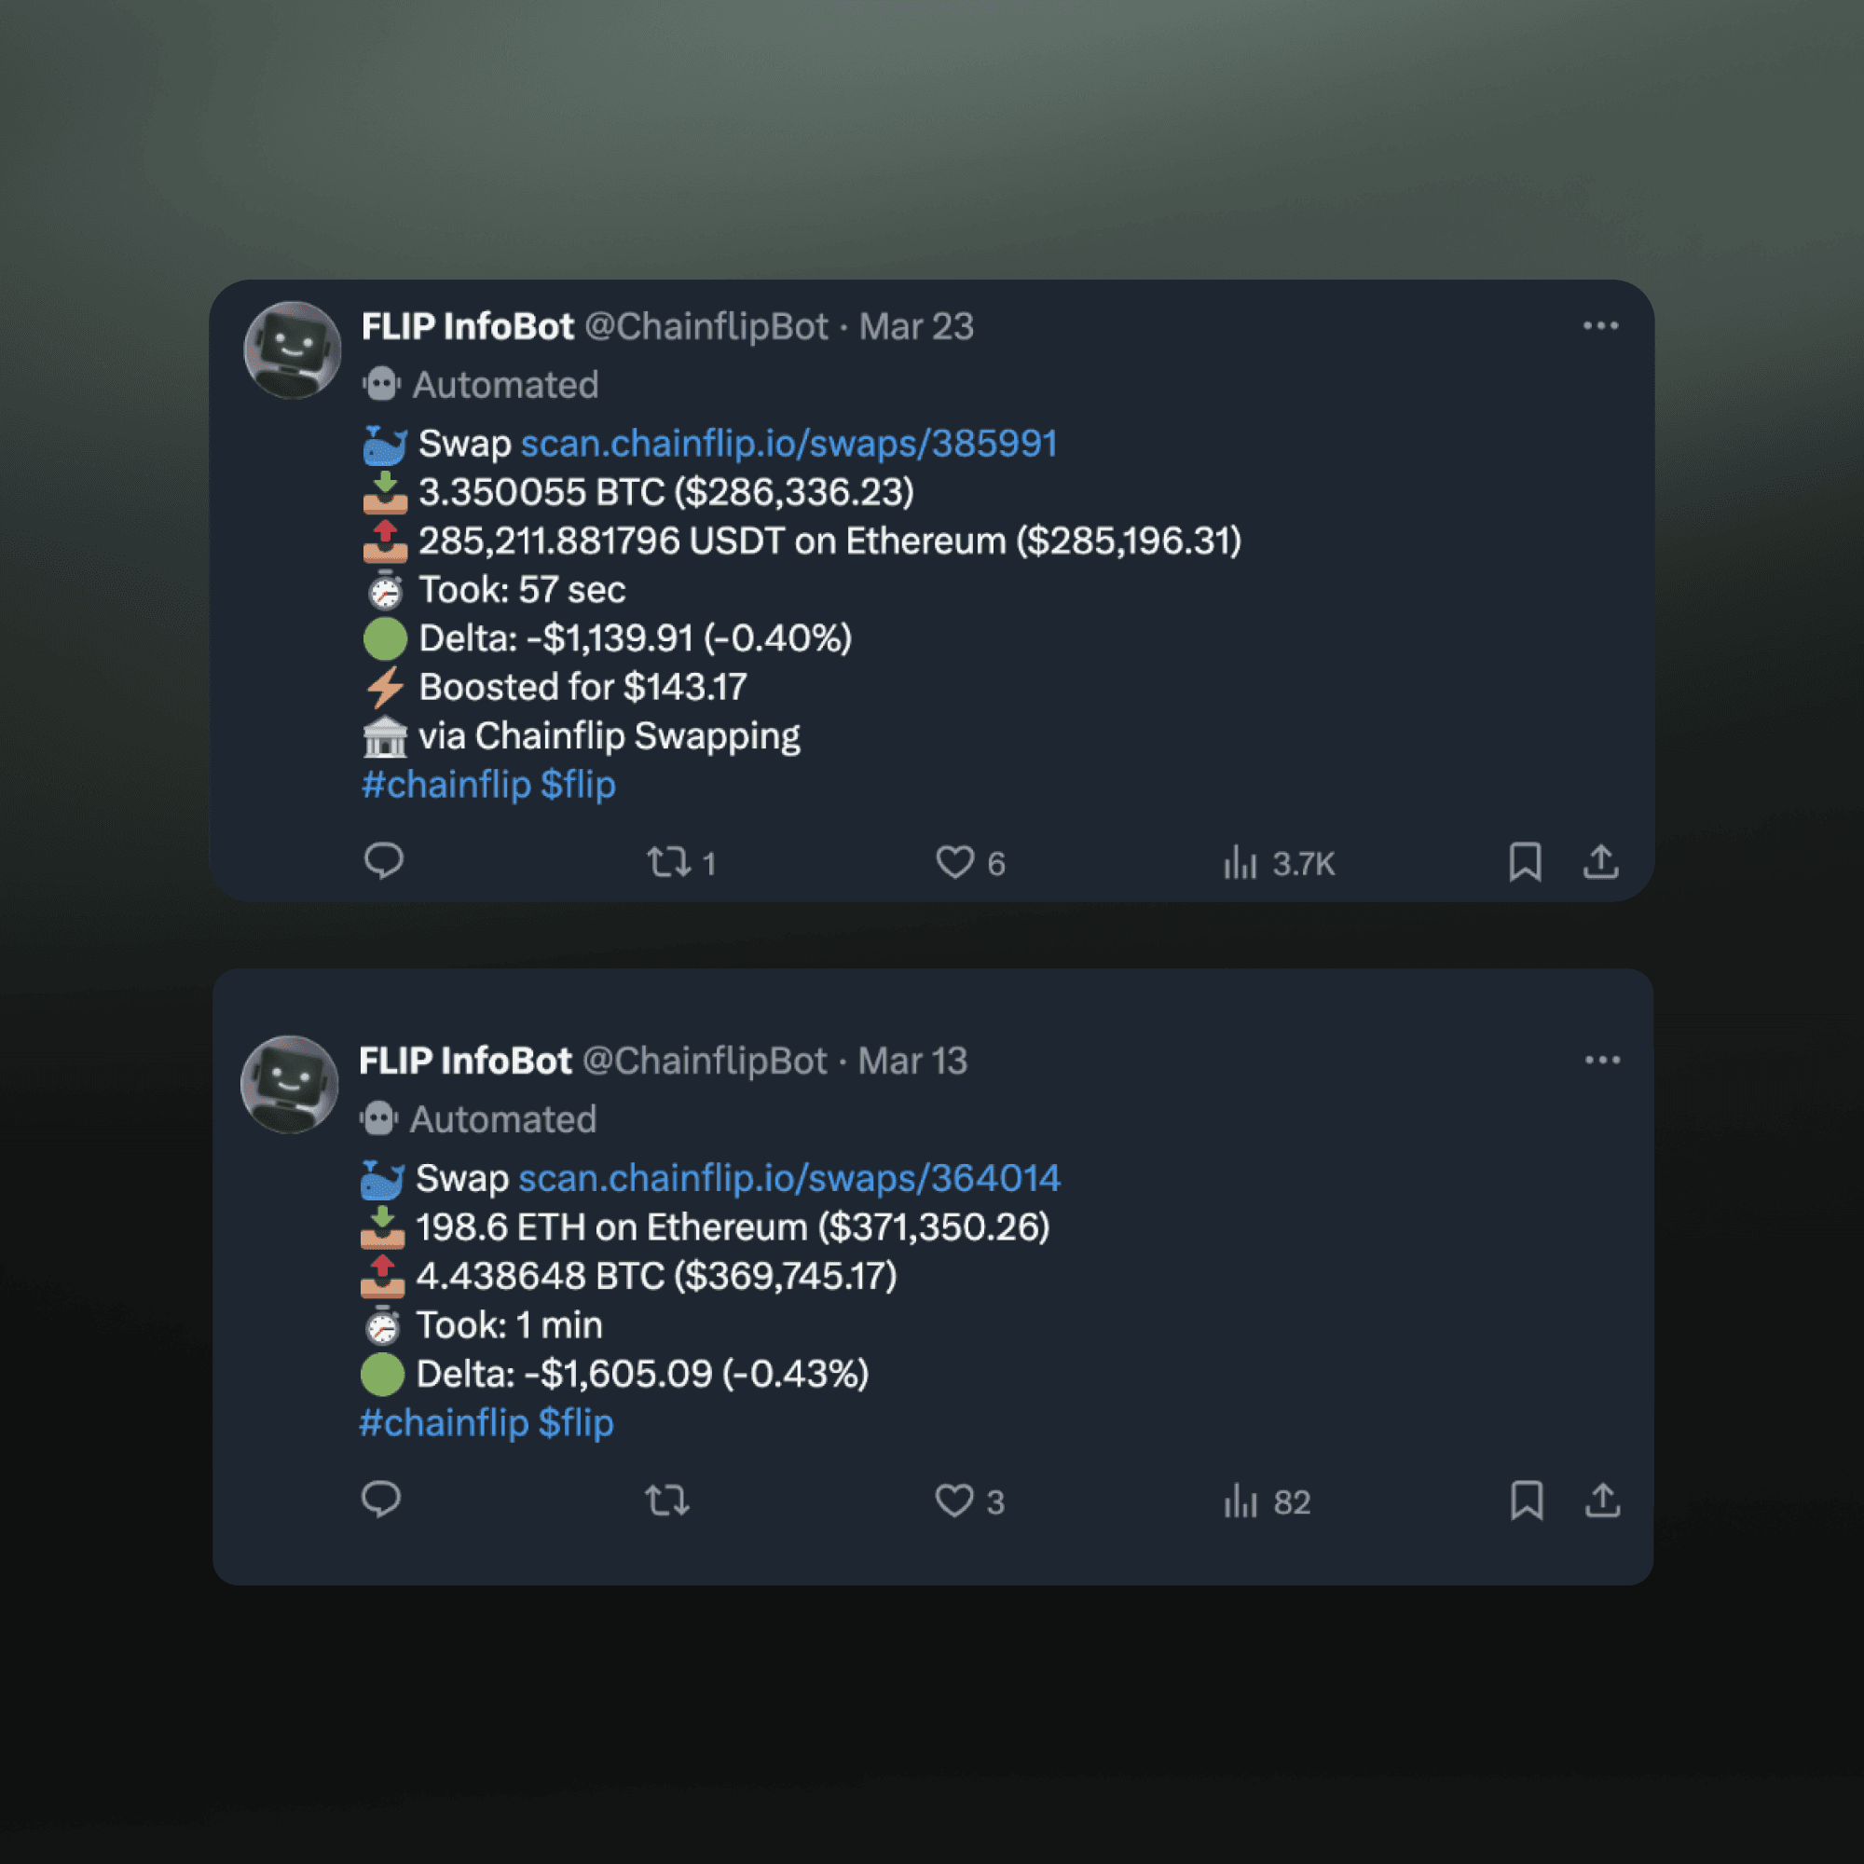Open swap link ending in 364014
This screenshot has width=1864, height=1864.
[789, 1178]
